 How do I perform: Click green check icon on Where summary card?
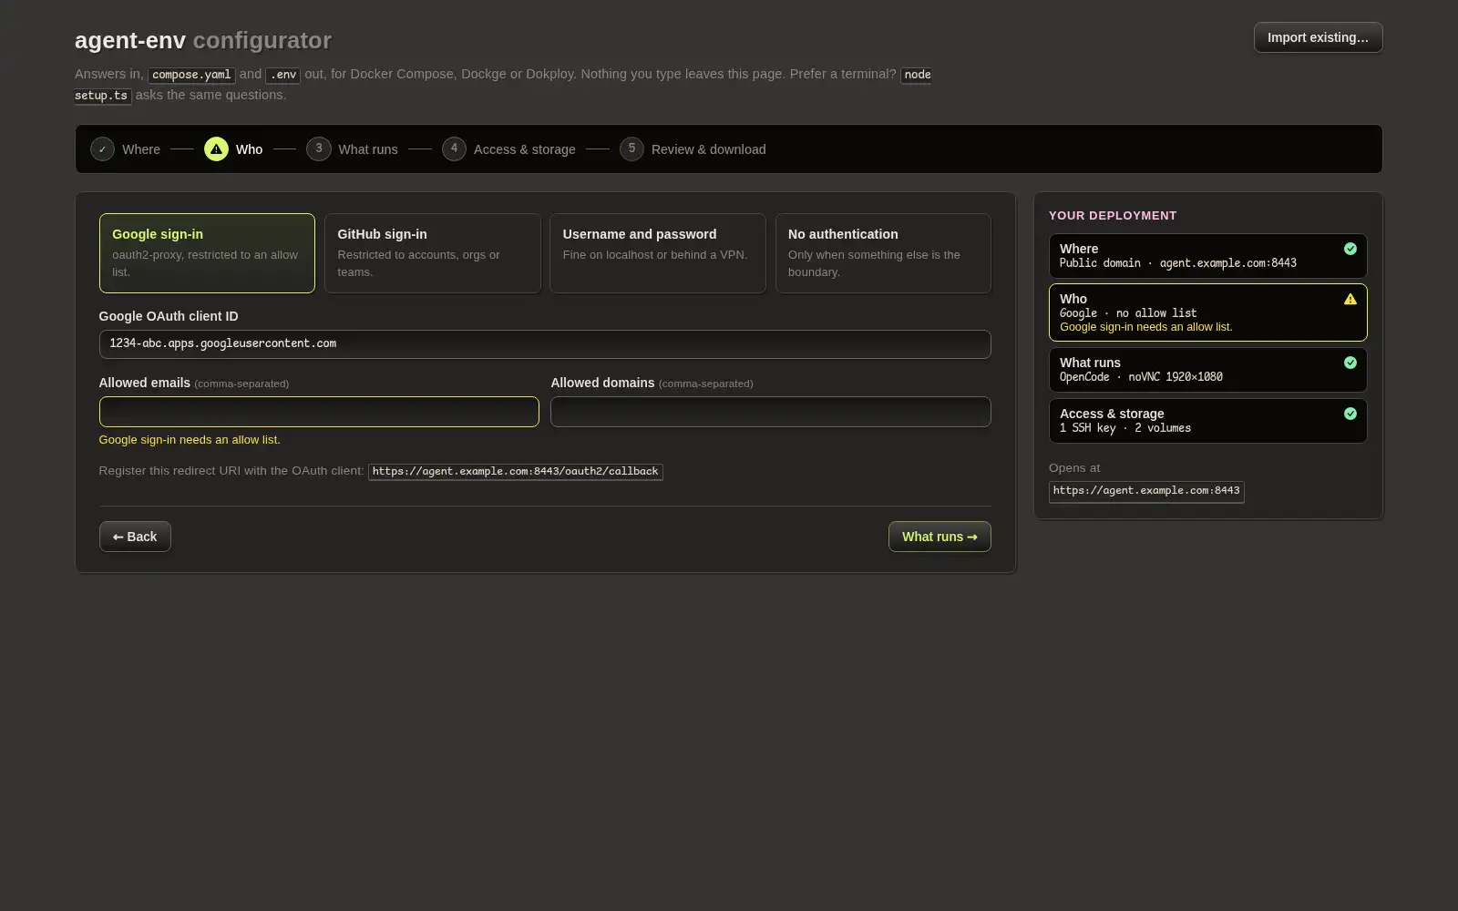(1350, 249)
